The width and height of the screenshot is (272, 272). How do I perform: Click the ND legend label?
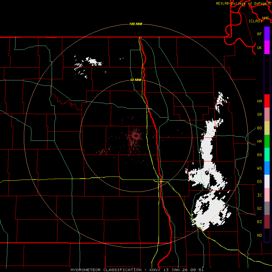pos(259,235)
